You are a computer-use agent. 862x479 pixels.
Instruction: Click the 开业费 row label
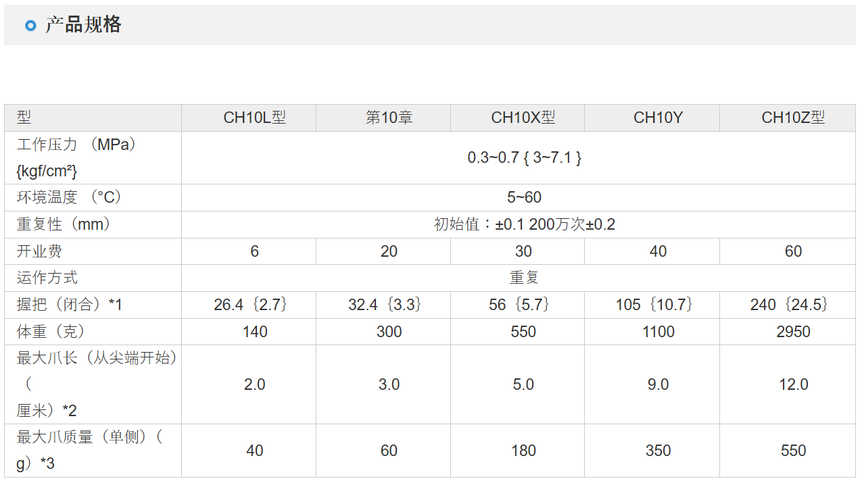click(40, 251)
